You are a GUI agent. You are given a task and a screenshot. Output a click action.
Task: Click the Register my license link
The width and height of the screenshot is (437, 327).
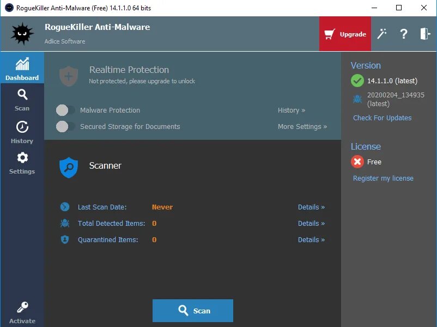point(383,178)
